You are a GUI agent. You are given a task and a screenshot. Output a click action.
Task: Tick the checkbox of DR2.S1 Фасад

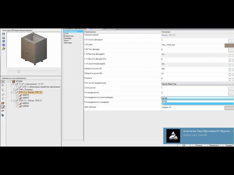coord(14,101)
